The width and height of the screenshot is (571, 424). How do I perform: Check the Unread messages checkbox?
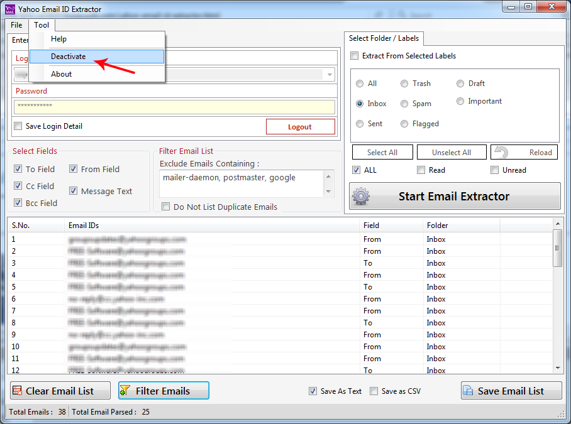pos(494,170)
